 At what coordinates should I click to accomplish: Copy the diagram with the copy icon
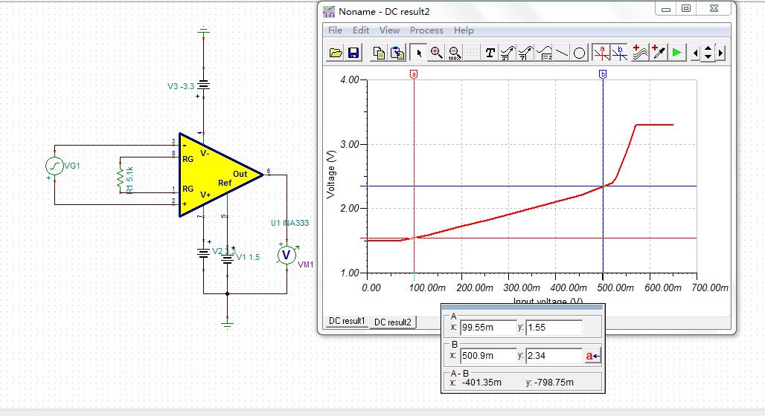(379, 53)
